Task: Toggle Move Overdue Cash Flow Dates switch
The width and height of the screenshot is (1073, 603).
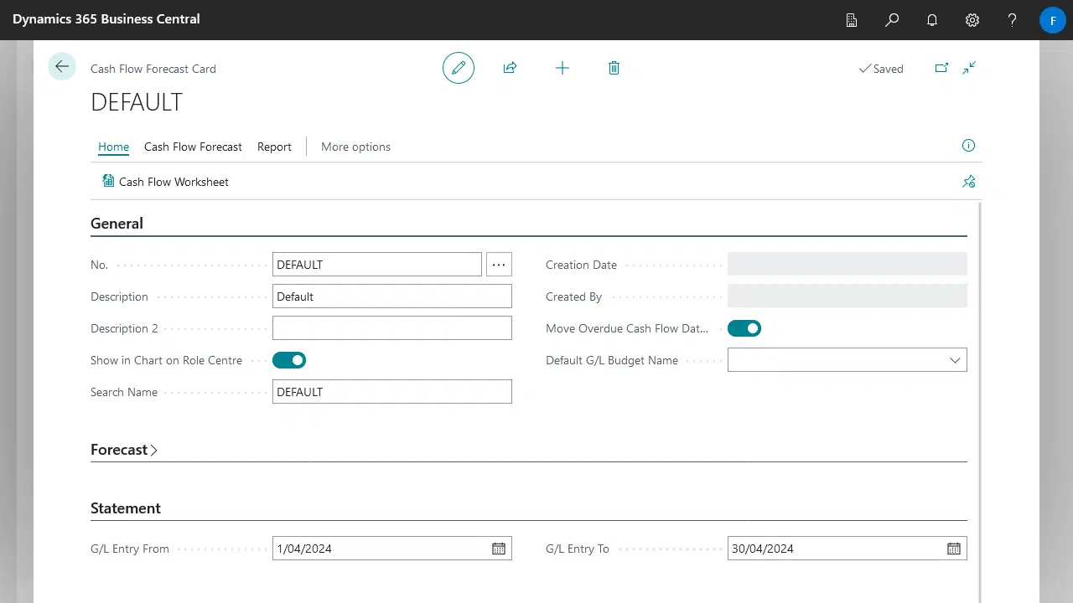Action: pyautogui.click(x=744, y=328)
